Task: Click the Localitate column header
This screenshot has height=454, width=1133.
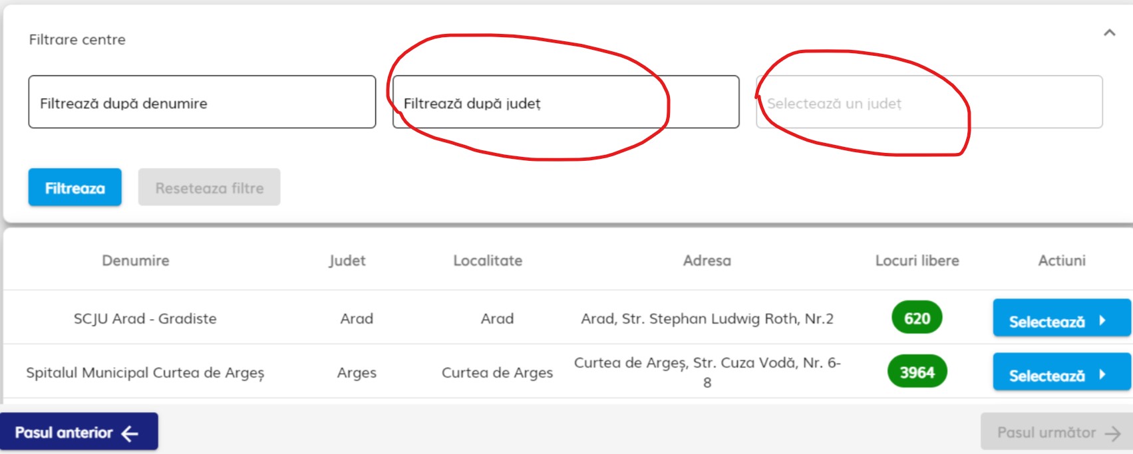Action: [488, 261]
